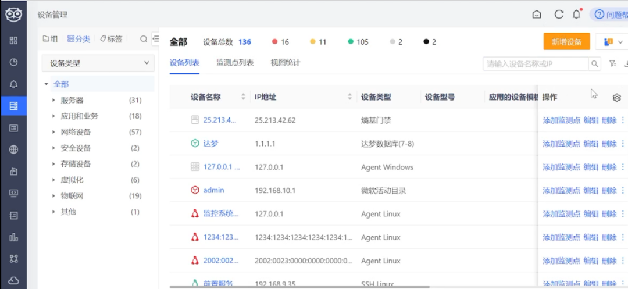628x289 pixels.
Task: Click the 新增设备 button
Action: (x=566, y=42)
